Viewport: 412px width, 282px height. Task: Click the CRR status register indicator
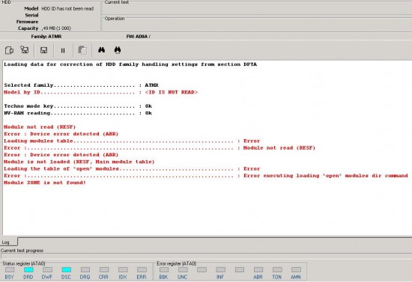tap(104, 270)
